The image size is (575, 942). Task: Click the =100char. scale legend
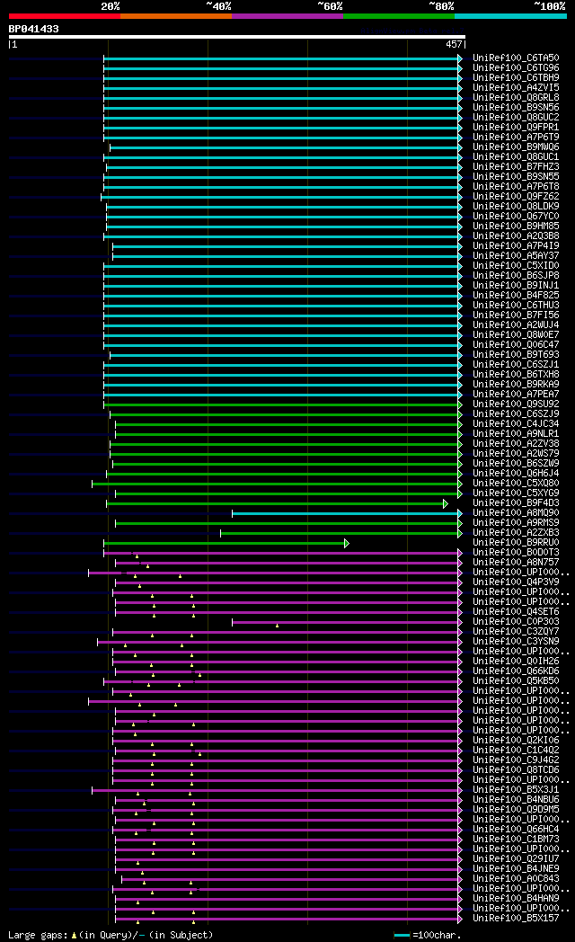pos(428,936)
